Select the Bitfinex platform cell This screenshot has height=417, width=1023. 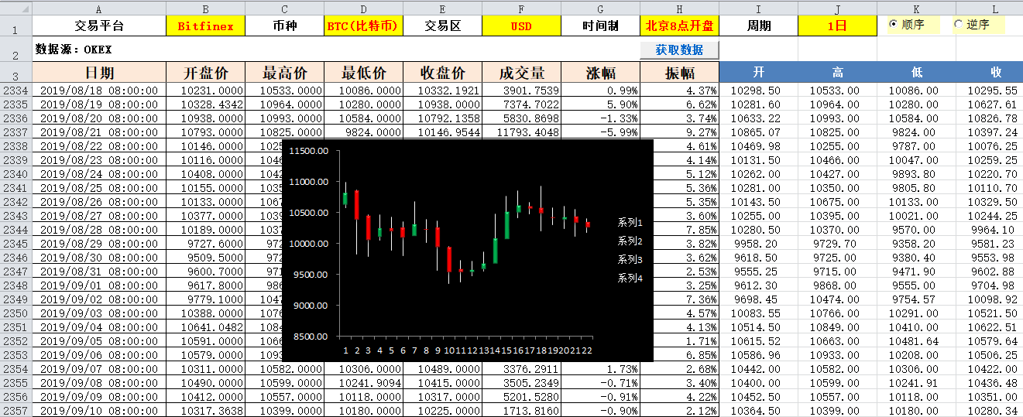tap(205, 26)
